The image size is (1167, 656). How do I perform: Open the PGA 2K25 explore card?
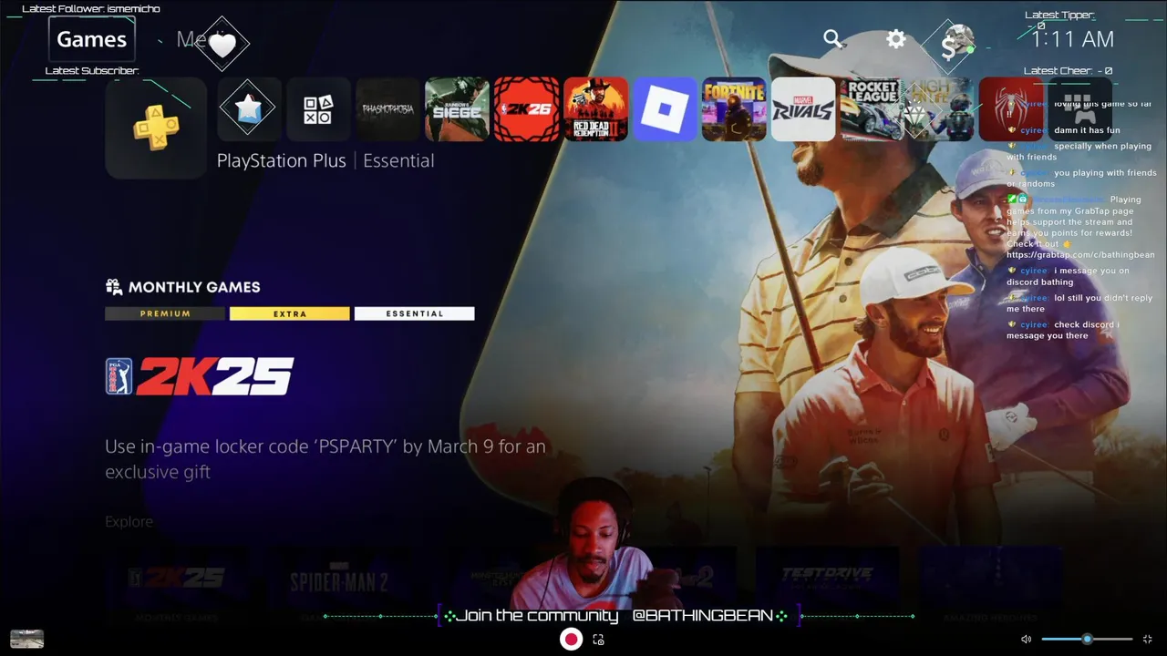click(177, 584)
